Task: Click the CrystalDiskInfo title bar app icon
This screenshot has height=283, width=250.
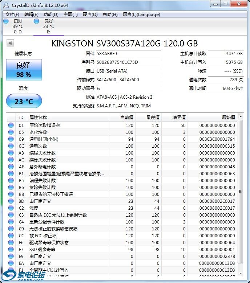Action: point(6,5)
